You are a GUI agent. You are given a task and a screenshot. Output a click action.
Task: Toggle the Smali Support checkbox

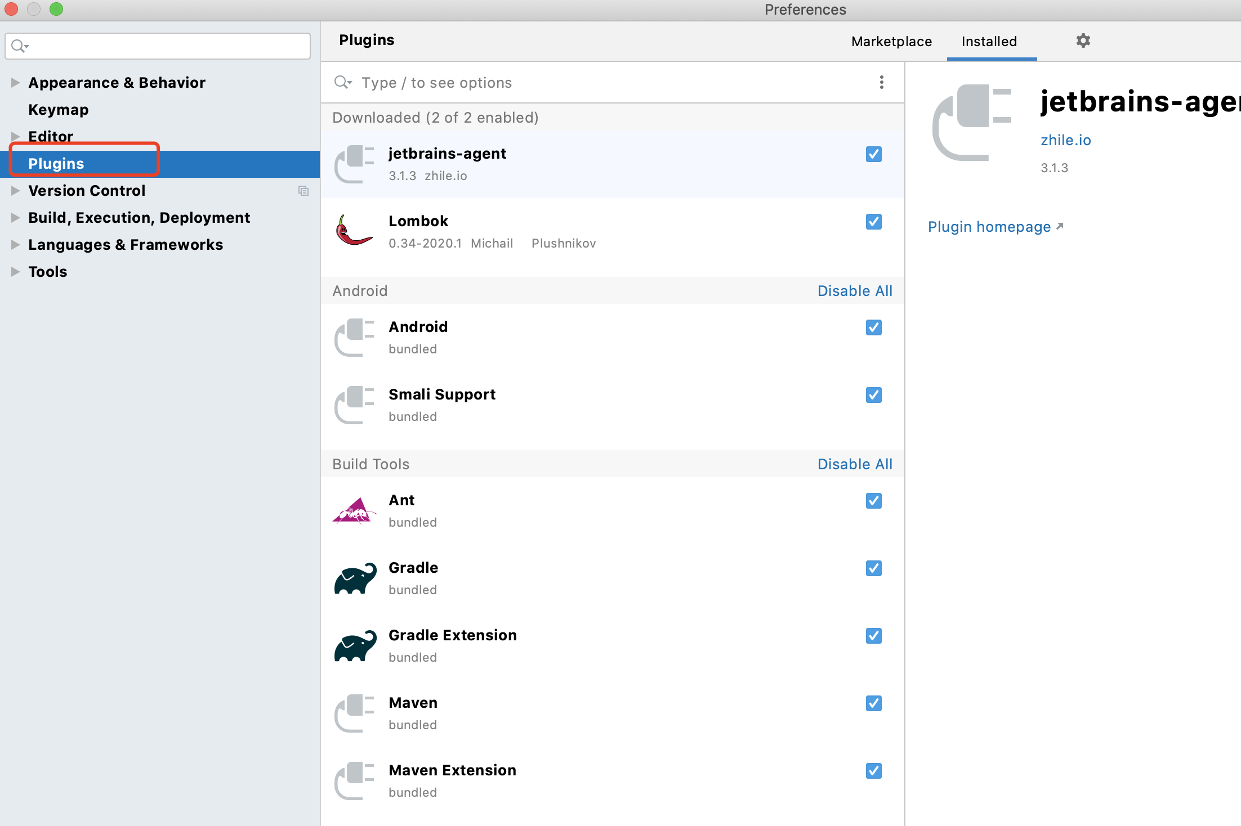[873, 395]
